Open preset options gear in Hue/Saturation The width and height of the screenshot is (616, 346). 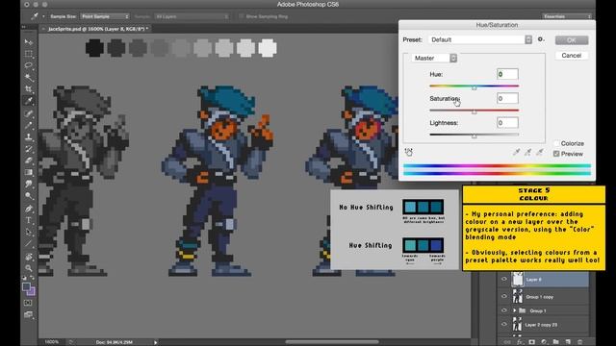(541, 39)
